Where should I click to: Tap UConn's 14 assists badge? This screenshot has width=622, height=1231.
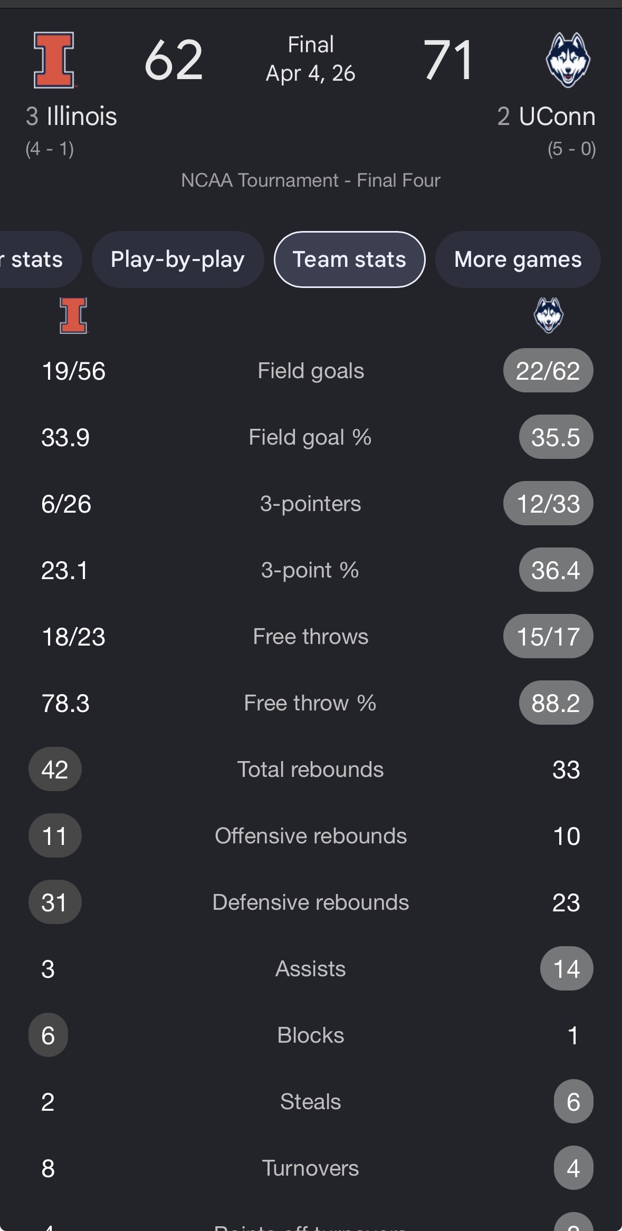click(567, 969)
